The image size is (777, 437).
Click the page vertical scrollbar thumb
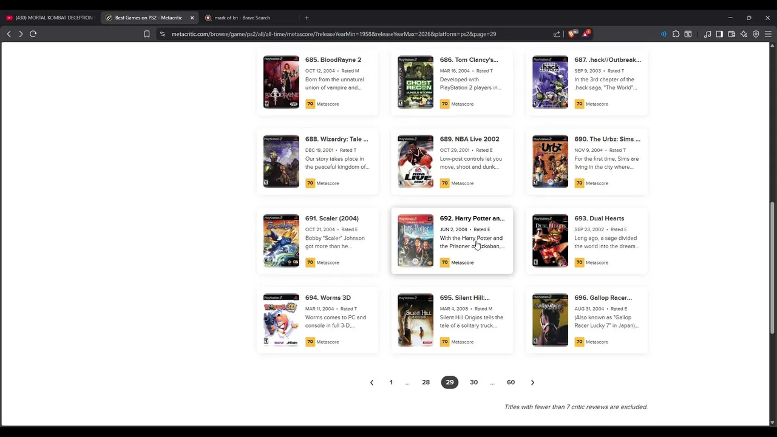click(772, 267)
